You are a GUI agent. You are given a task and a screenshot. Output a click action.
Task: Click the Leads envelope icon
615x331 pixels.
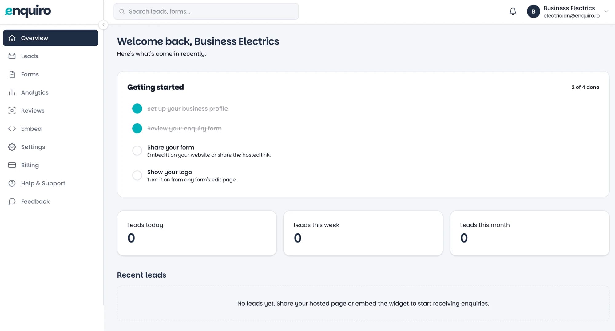click(x=12, y=56)
